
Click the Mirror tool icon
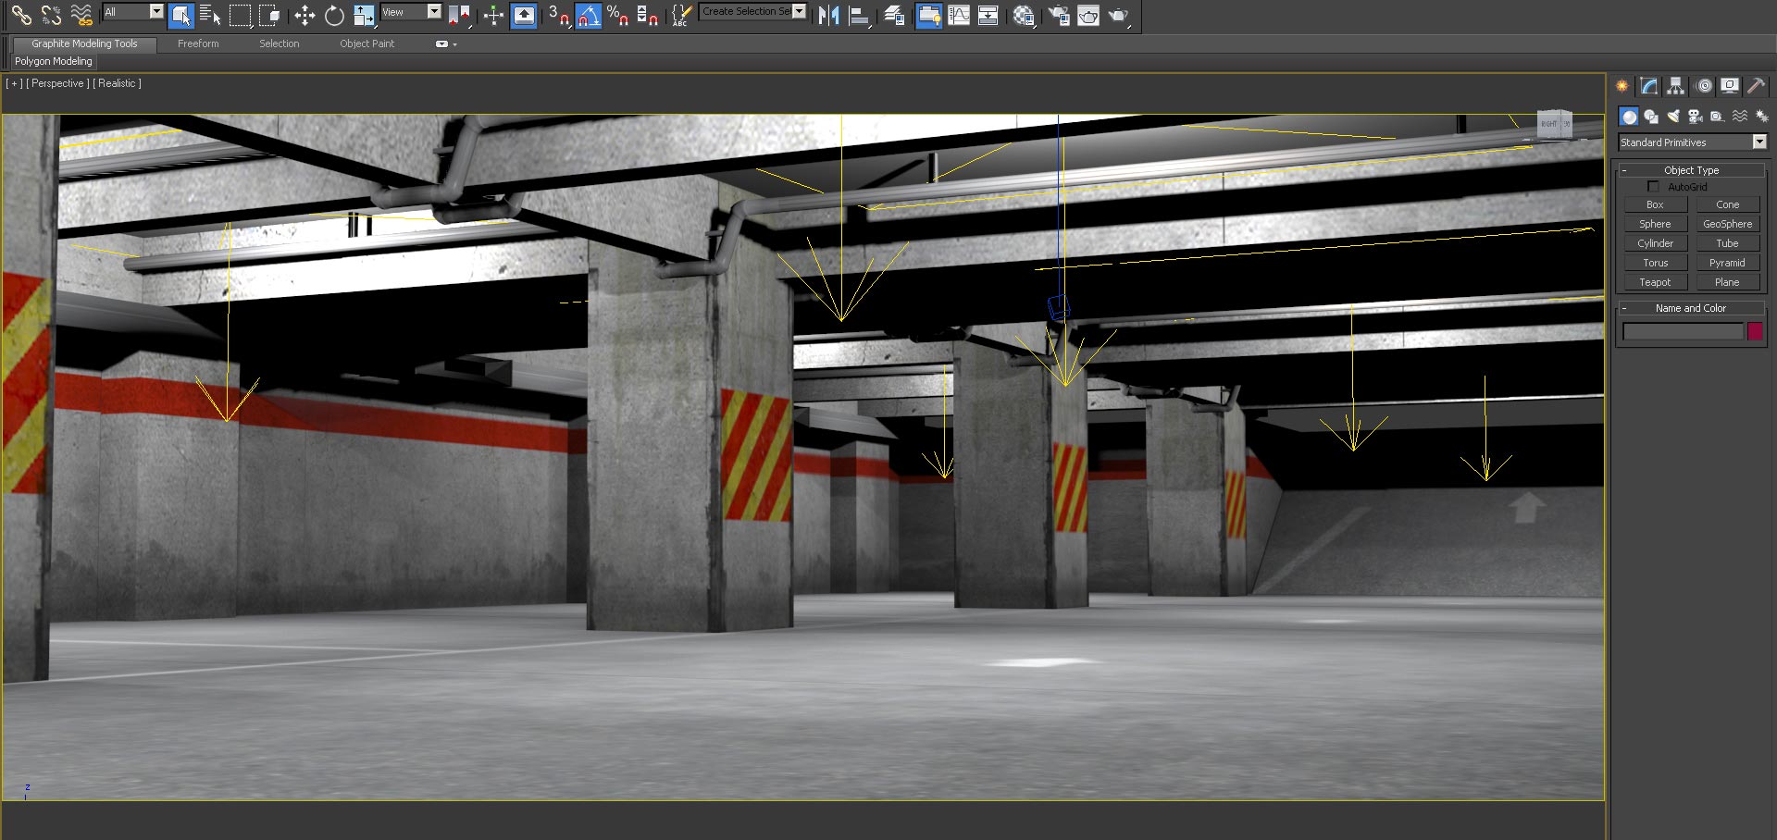click(828, 15)
